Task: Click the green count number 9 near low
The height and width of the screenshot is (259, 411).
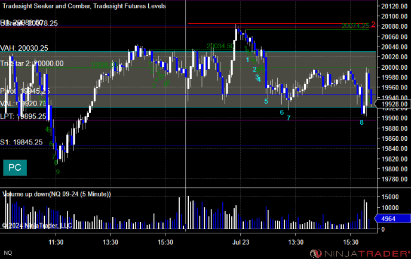Action: [x=58, y=172]
